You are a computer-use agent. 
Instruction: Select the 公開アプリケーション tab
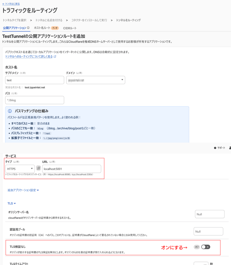click(x=15, y=28)
